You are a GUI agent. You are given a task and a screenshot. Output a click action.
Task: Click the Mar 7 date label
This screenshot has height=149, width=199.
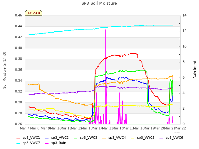click(x=25, y=128)
